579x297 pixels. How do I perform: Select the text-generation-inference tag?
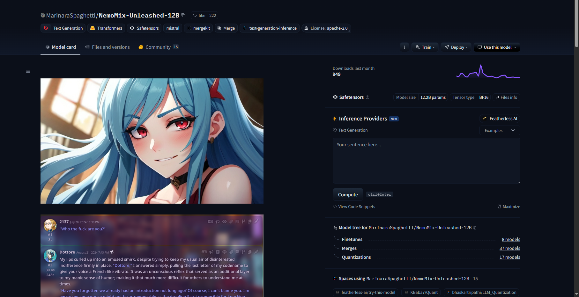(x=270, y=28)
